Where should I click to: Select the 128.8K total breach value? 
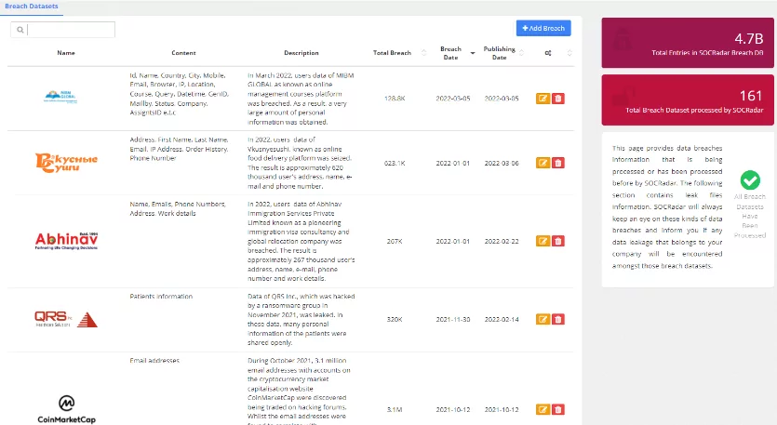(395, 99)
